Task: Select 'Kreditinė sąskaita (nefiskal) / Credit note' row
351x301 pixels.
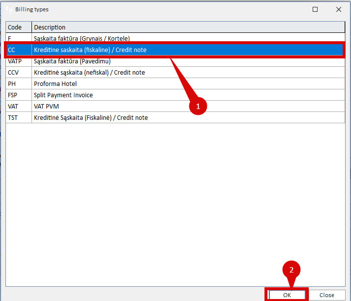Action: [175, 72]
